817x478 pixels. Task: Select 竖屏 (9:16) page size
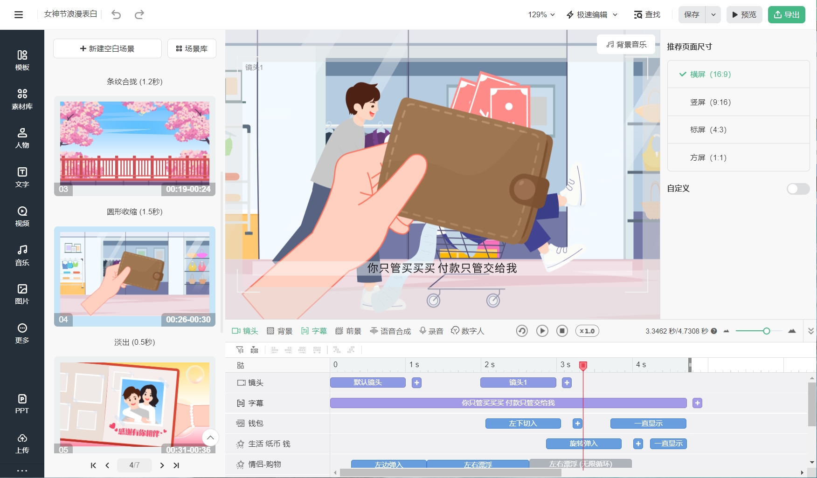coord(739,102)
